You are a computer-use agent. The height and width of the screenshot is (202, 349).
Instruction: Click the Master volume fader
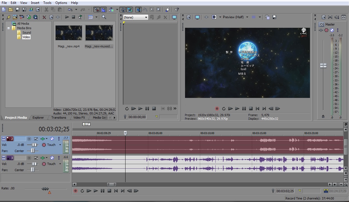[x=323, y=65]
